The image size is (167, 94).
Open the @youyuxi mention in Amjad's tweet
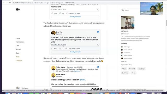(77, 71)
